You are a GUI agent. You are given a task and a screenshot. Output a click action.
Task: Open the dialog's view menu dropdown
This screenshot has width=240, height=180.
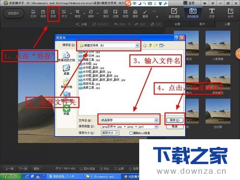[162, 46]
